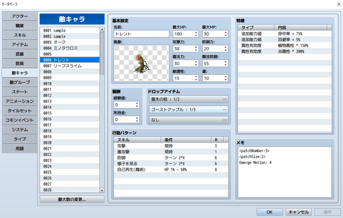Click the 所持金 input field
This screenshot has width=343, height=218.
click(x=124, y=119)
